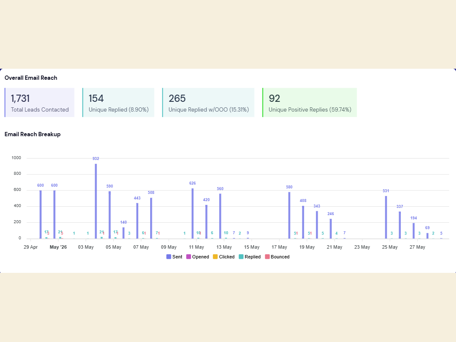Select the 194 sent bar

click(x=414, y=231)
